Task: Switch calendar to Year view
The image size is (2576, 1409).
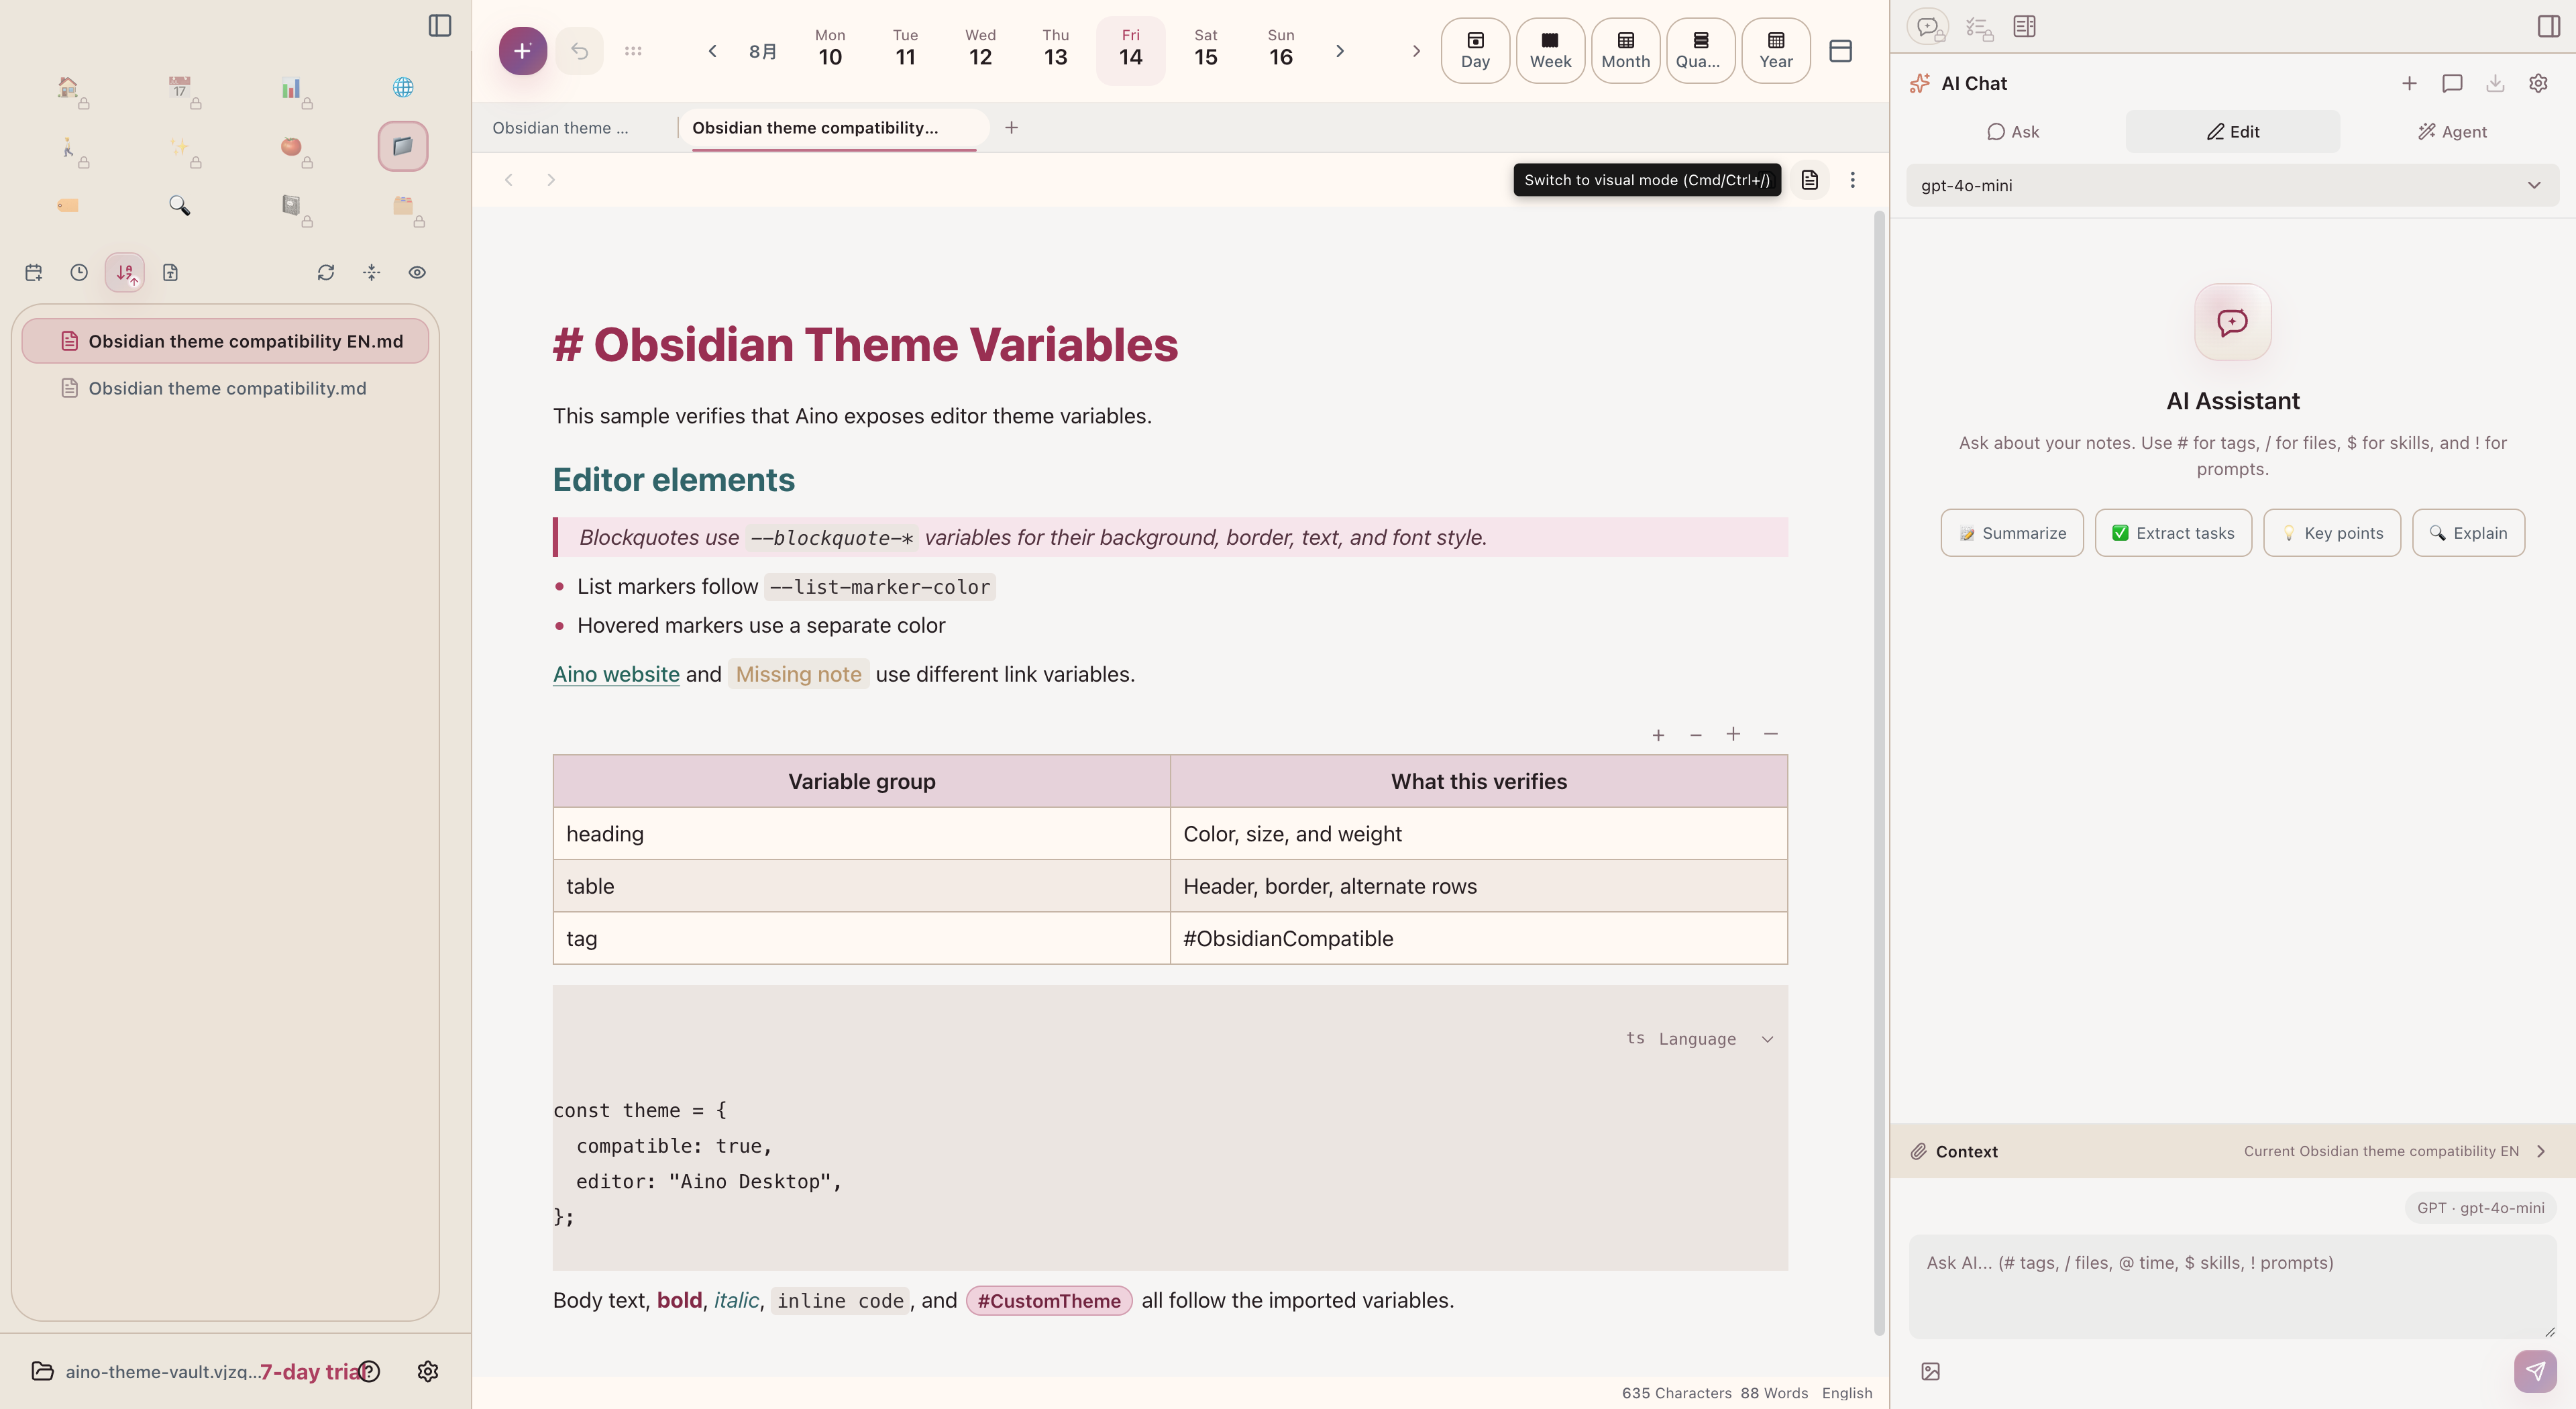Action: 1775,51
